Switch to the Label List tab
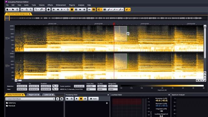This screenshot has width=208, height=117. [48, 95]
